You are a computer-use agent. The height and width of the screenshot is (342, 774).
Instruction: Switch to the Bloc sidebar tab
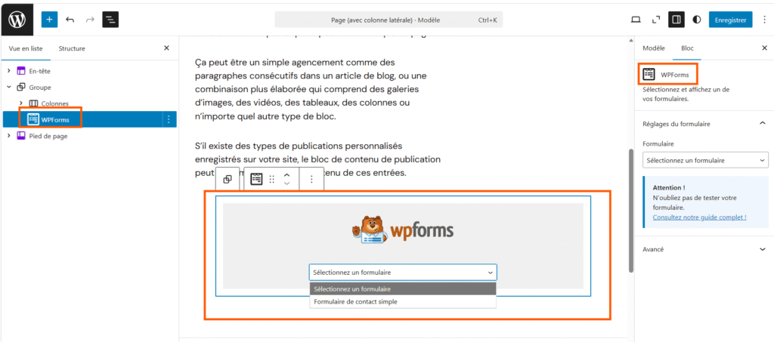point(687,48)
